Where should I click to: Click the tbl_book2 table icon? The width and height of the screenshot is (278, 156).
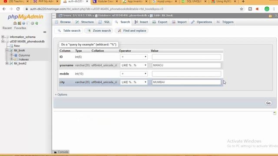click(12, 63)
